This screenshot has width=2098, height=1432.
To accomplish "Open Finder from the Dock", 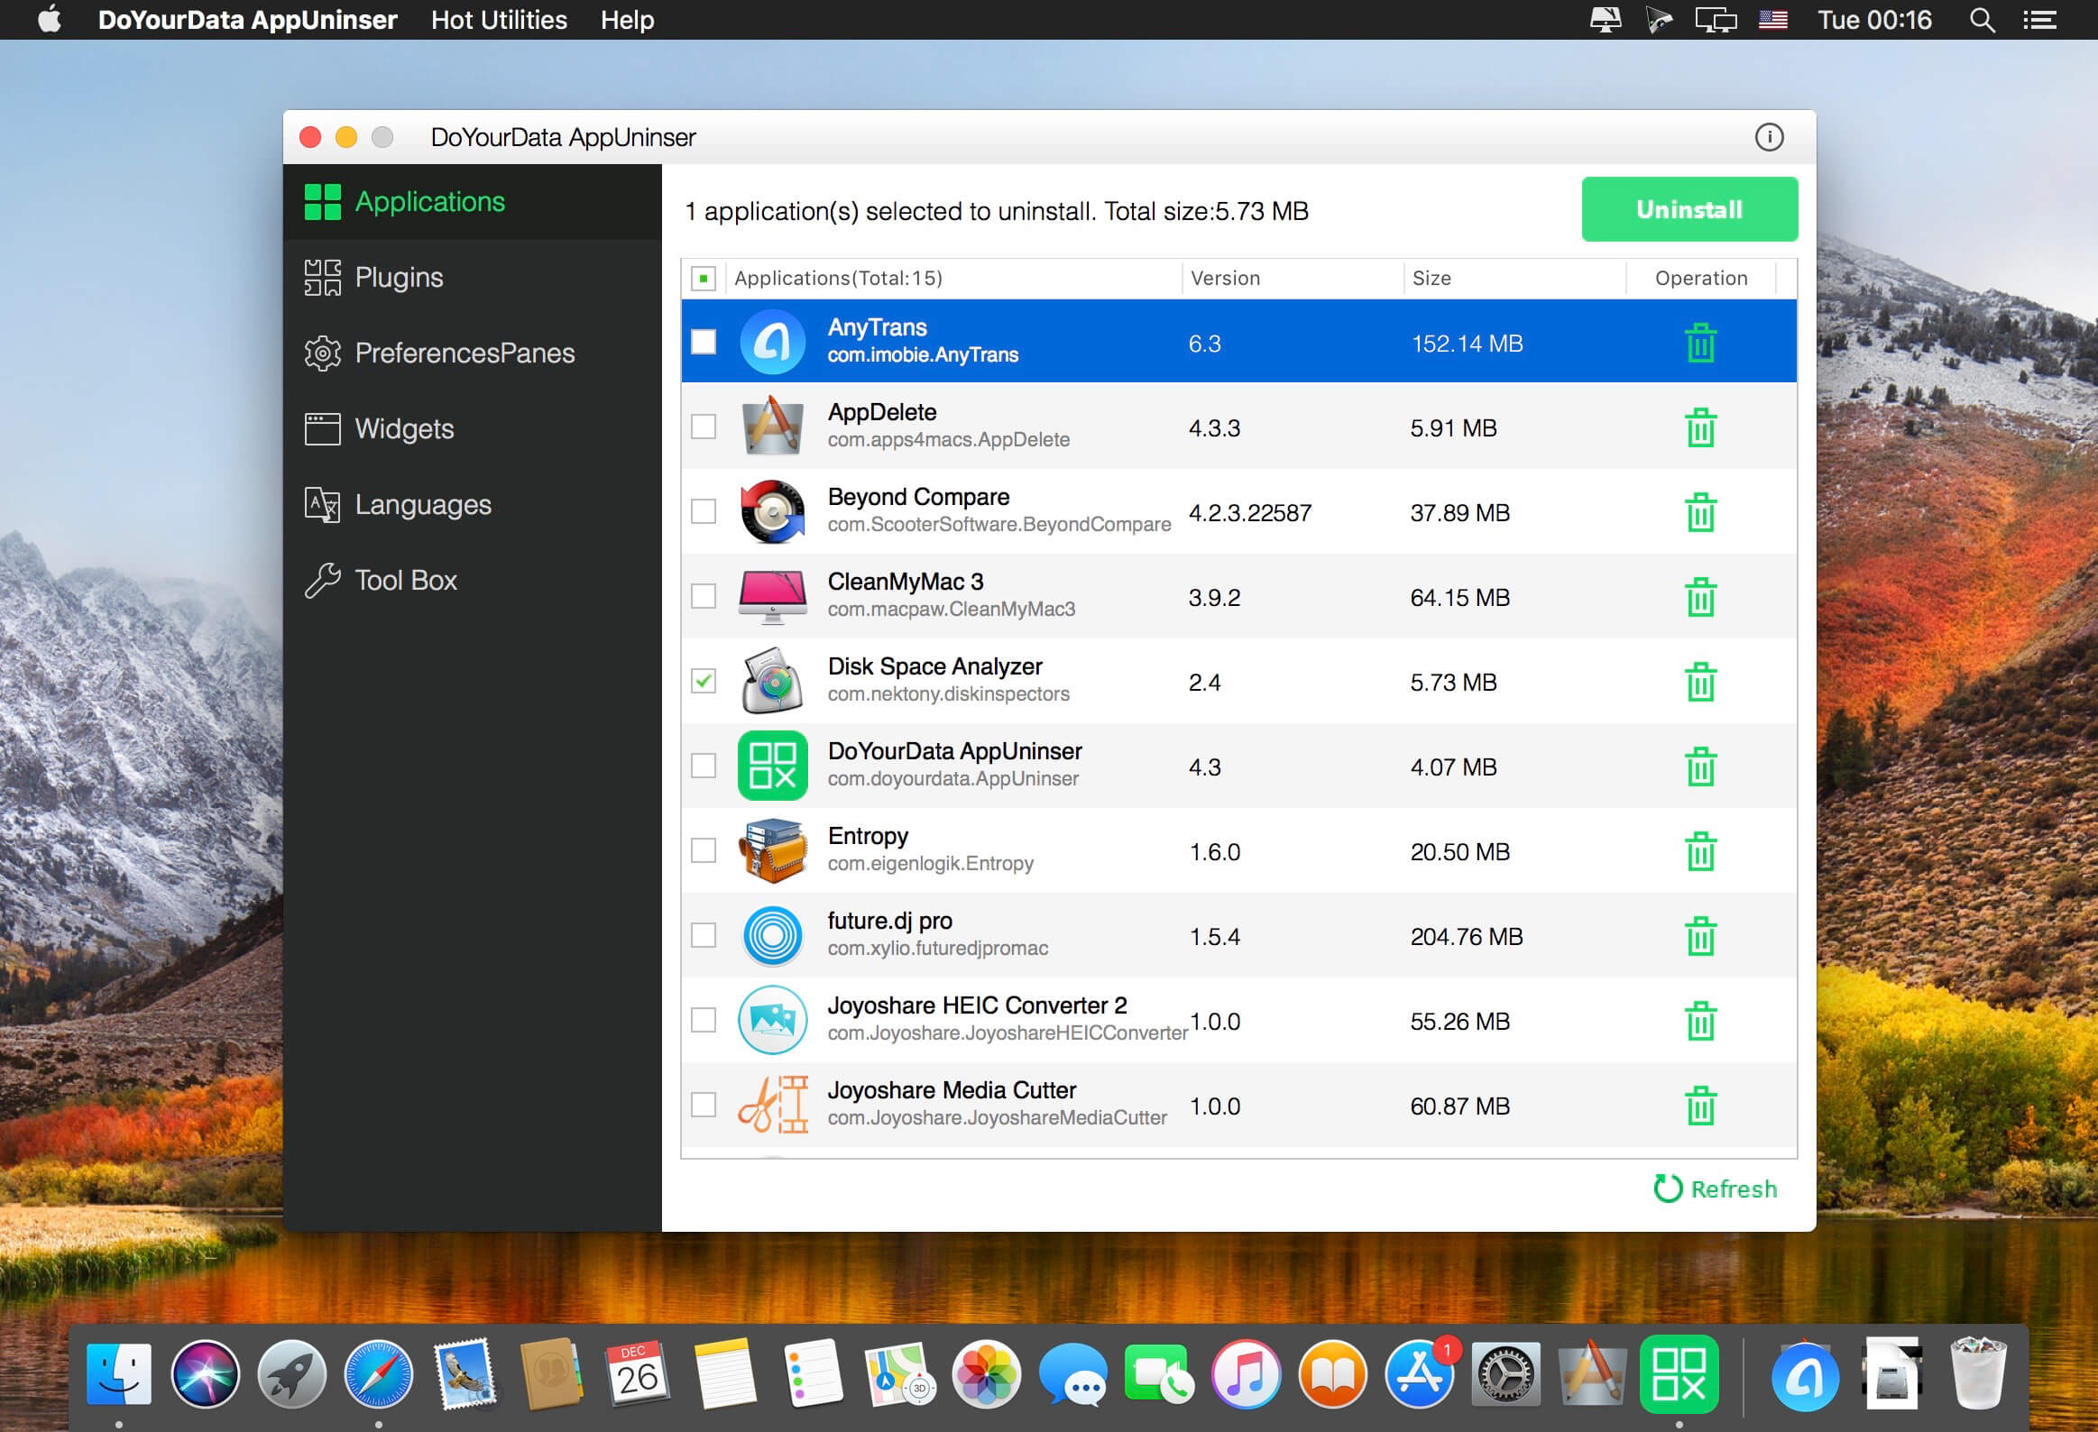I will [119, 1374].
